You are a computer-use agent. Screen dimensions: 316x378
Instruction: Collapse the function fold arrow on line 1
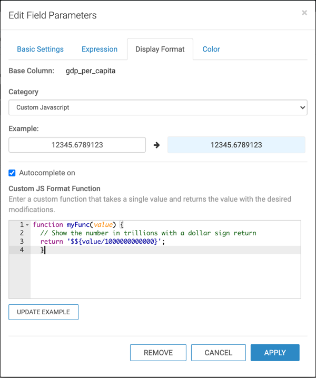pos(27,225)
